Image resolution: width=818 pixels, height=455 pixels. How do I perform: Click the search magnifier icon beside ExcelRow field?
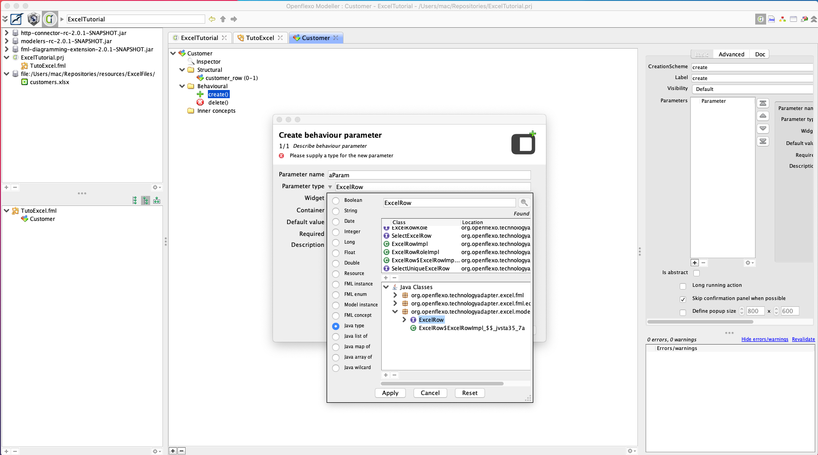pos(524,203)
